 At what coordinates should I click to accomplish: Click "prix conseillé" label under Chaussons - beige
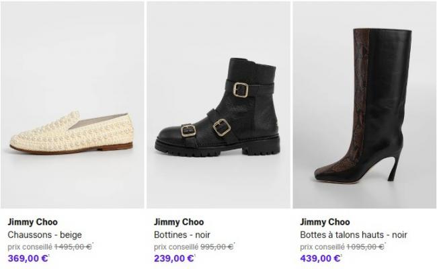click(x=30, y=247)
